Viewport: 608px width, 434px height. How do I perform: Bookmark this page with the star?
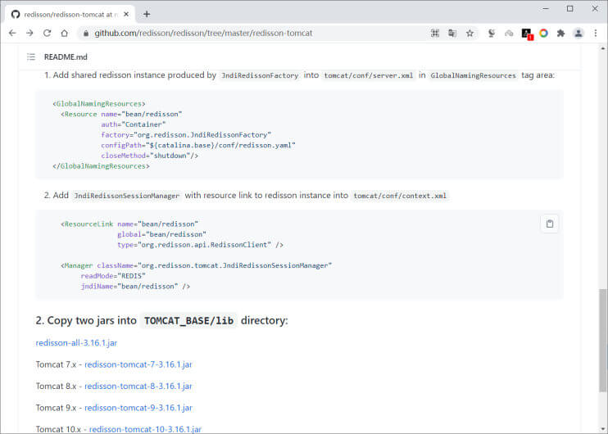(470, 34)
